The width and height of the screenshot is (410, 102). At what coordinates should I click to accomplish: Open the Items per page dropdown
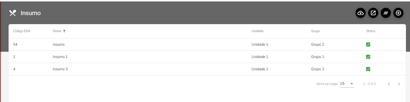(x=347, y=84)
